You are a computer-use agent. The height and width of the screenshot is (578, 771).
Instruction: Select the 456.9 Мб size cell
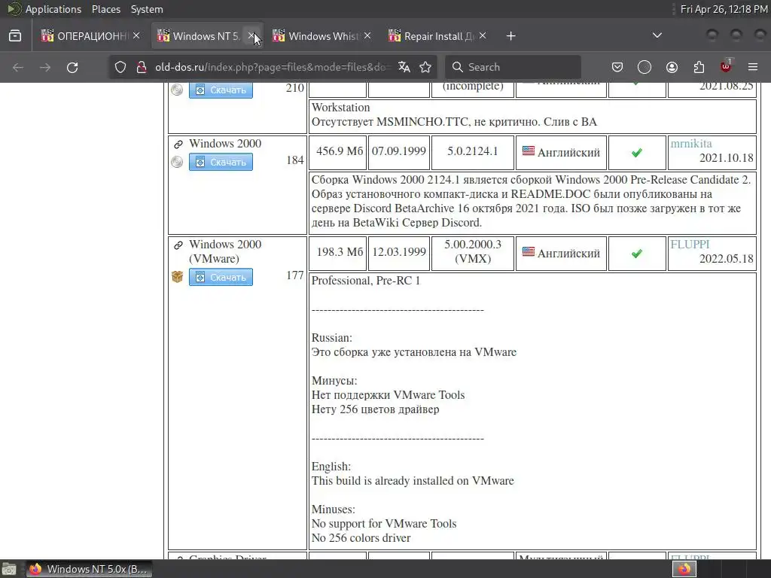click(x=337, y=152)
